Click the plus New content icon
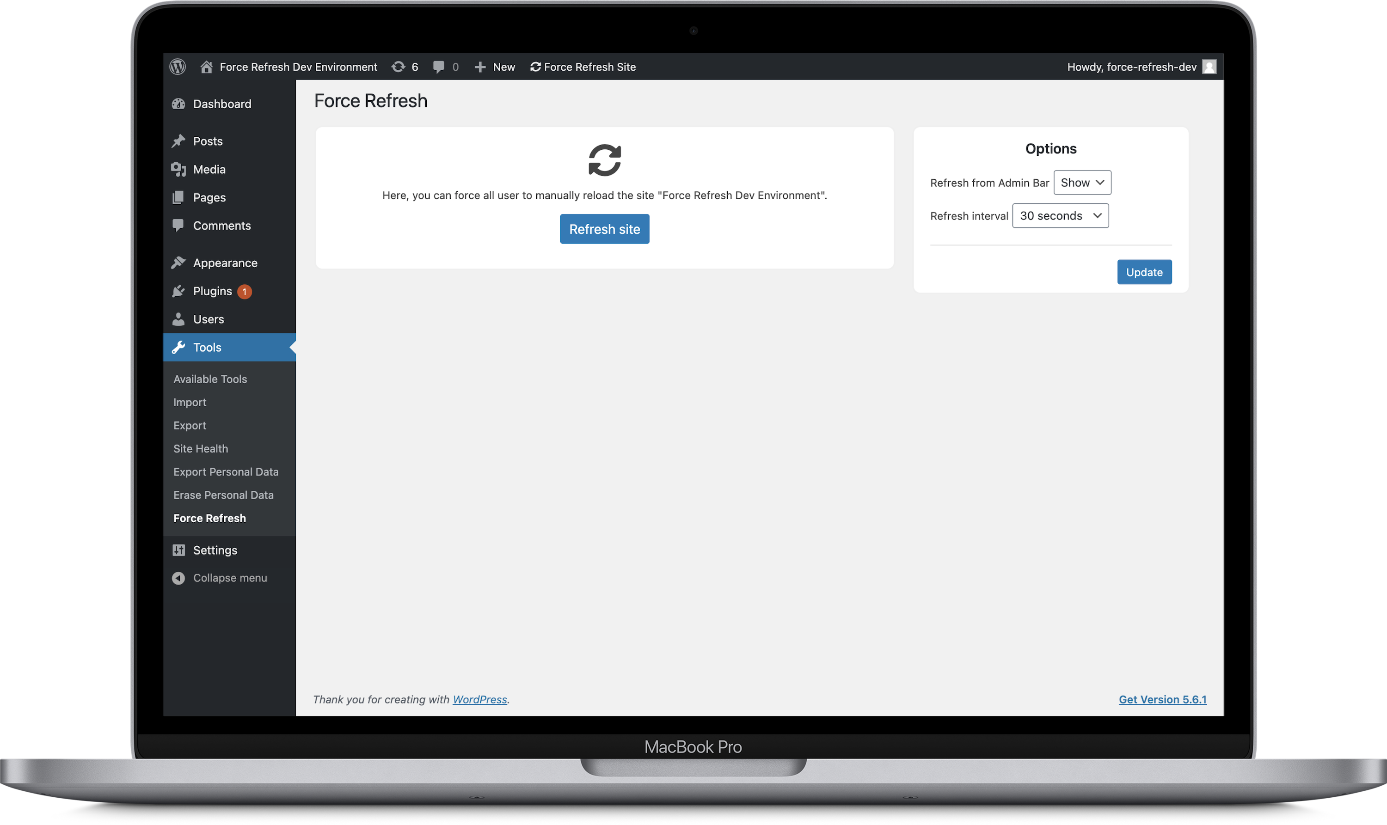This screenshot has width=1387, height=825. coord(480,67)
